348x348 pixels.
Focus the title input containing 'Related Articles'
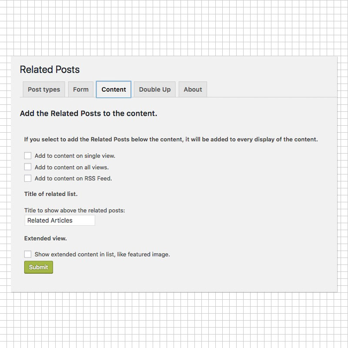click(60, 220)
